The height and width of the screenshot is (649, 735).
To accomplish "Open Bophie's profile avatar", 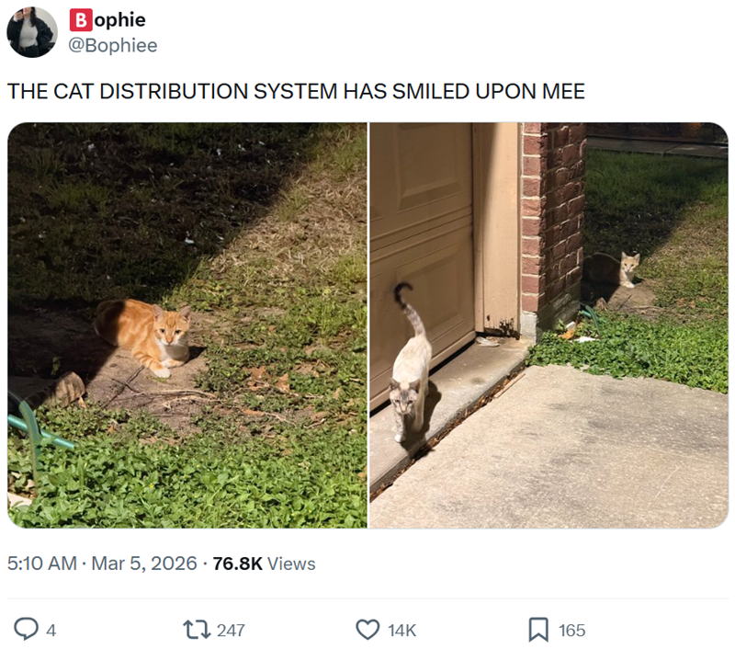I will [34, 30].
